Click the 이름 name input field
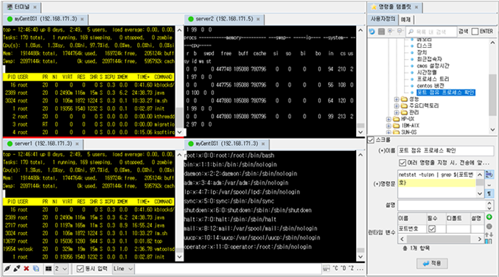 click(445, 150)
